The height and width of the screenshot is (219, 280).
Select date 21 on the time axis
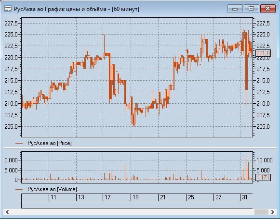163,197
